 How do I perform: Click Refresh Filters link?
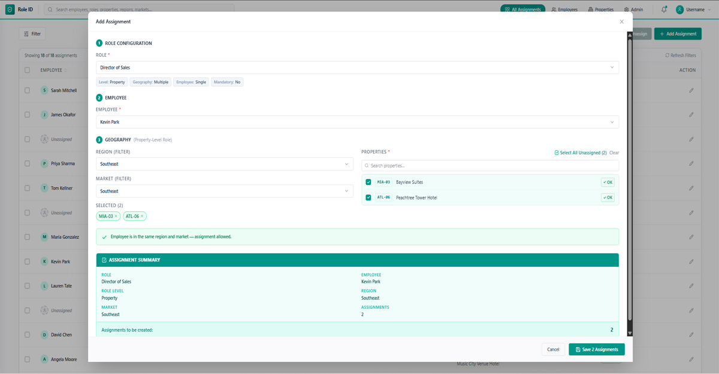(681, 56)
